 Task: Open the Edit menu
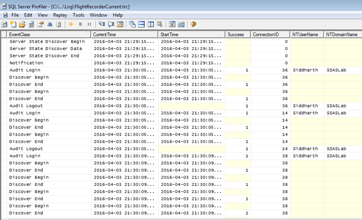(x=28, y=15)
